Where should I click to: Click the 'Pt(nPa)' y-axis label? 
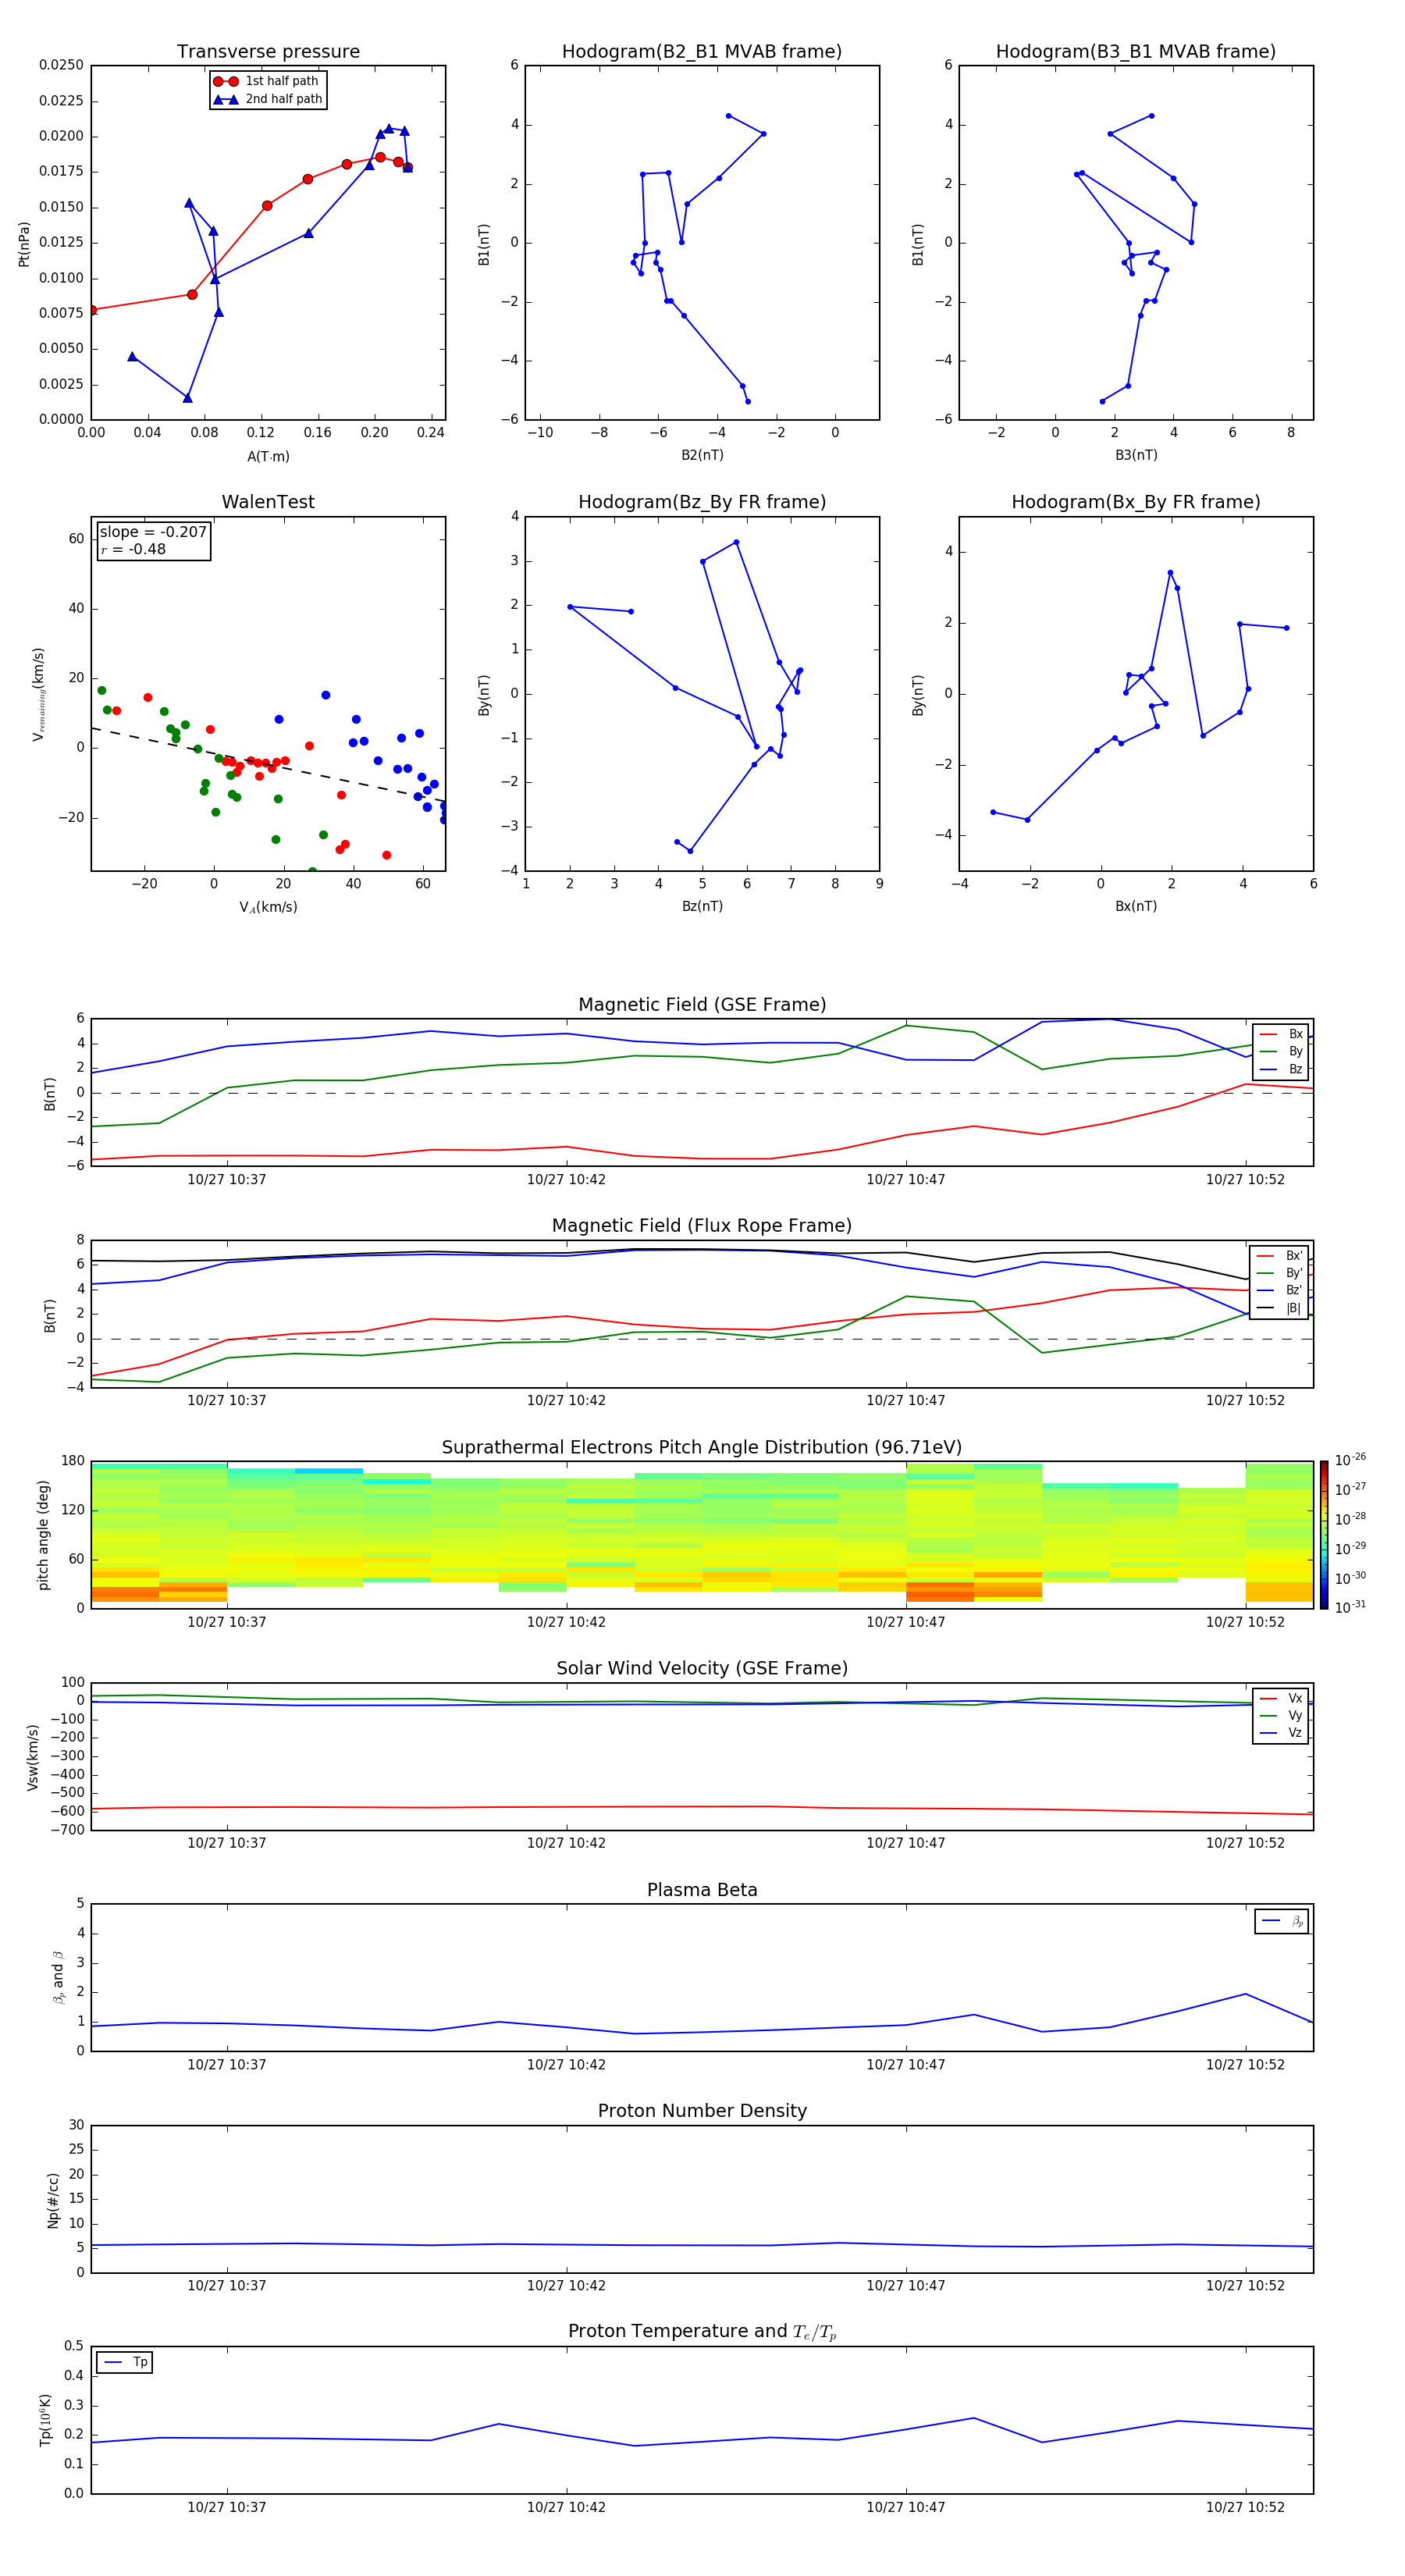point(24,244)
